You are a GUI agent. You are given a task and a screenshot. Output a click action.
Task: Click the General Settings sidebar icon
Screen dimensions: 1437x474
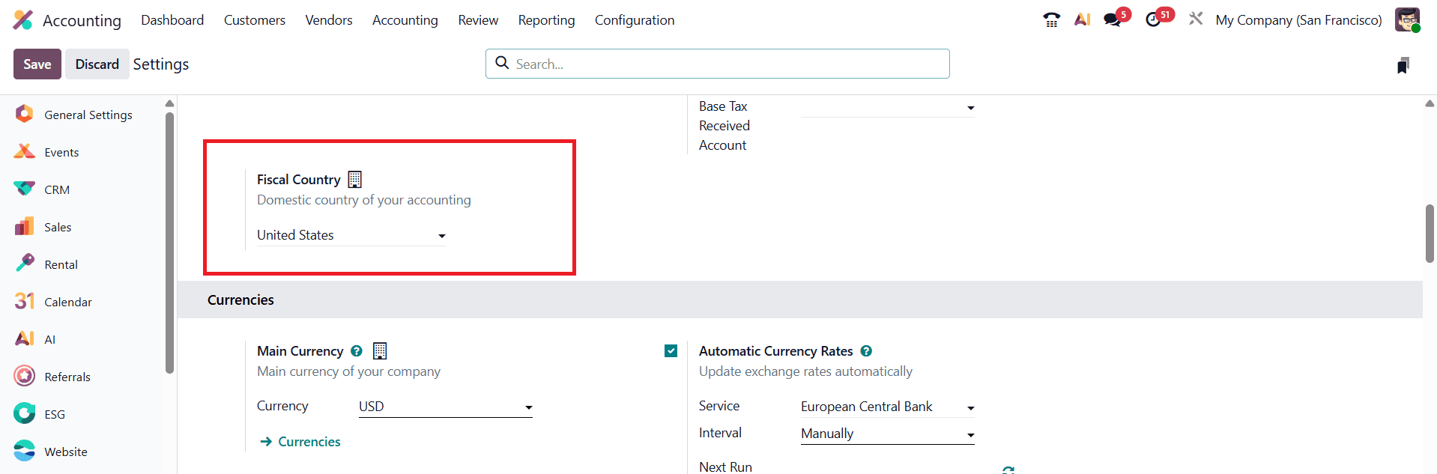(x=24, y=114)
